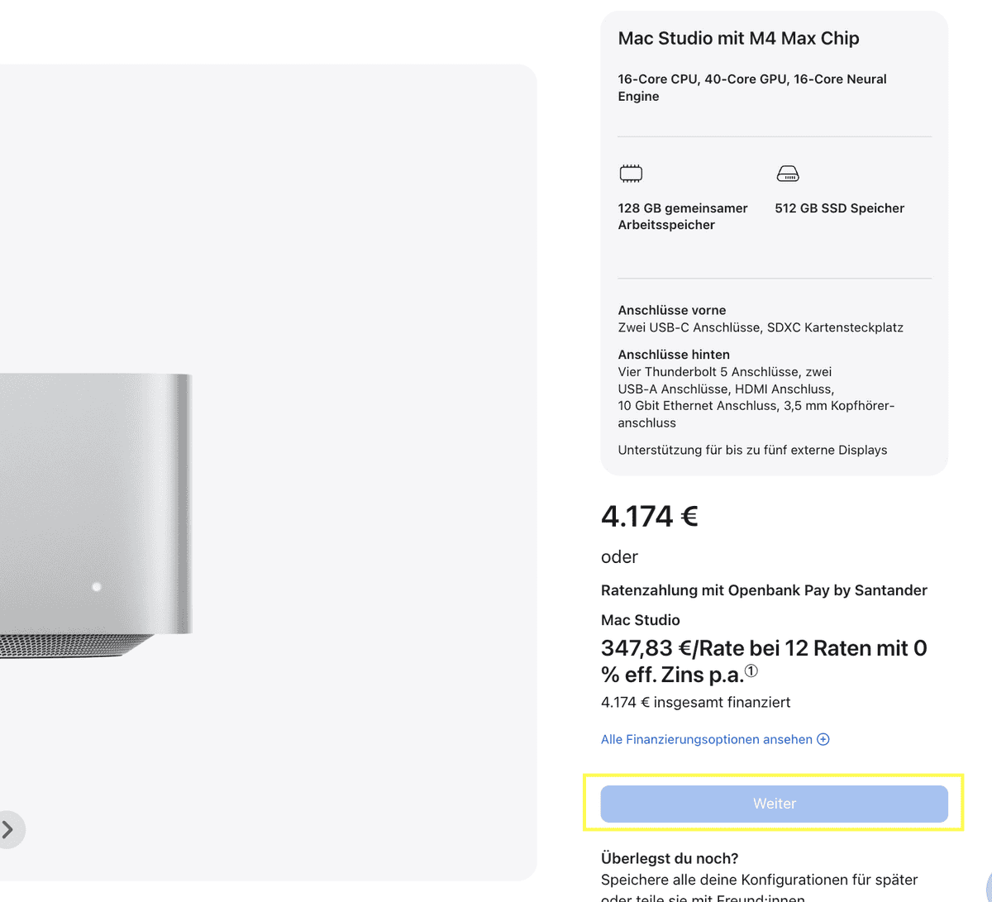Click the memory chip icon

pyautogui.click(x=631, y=174)
